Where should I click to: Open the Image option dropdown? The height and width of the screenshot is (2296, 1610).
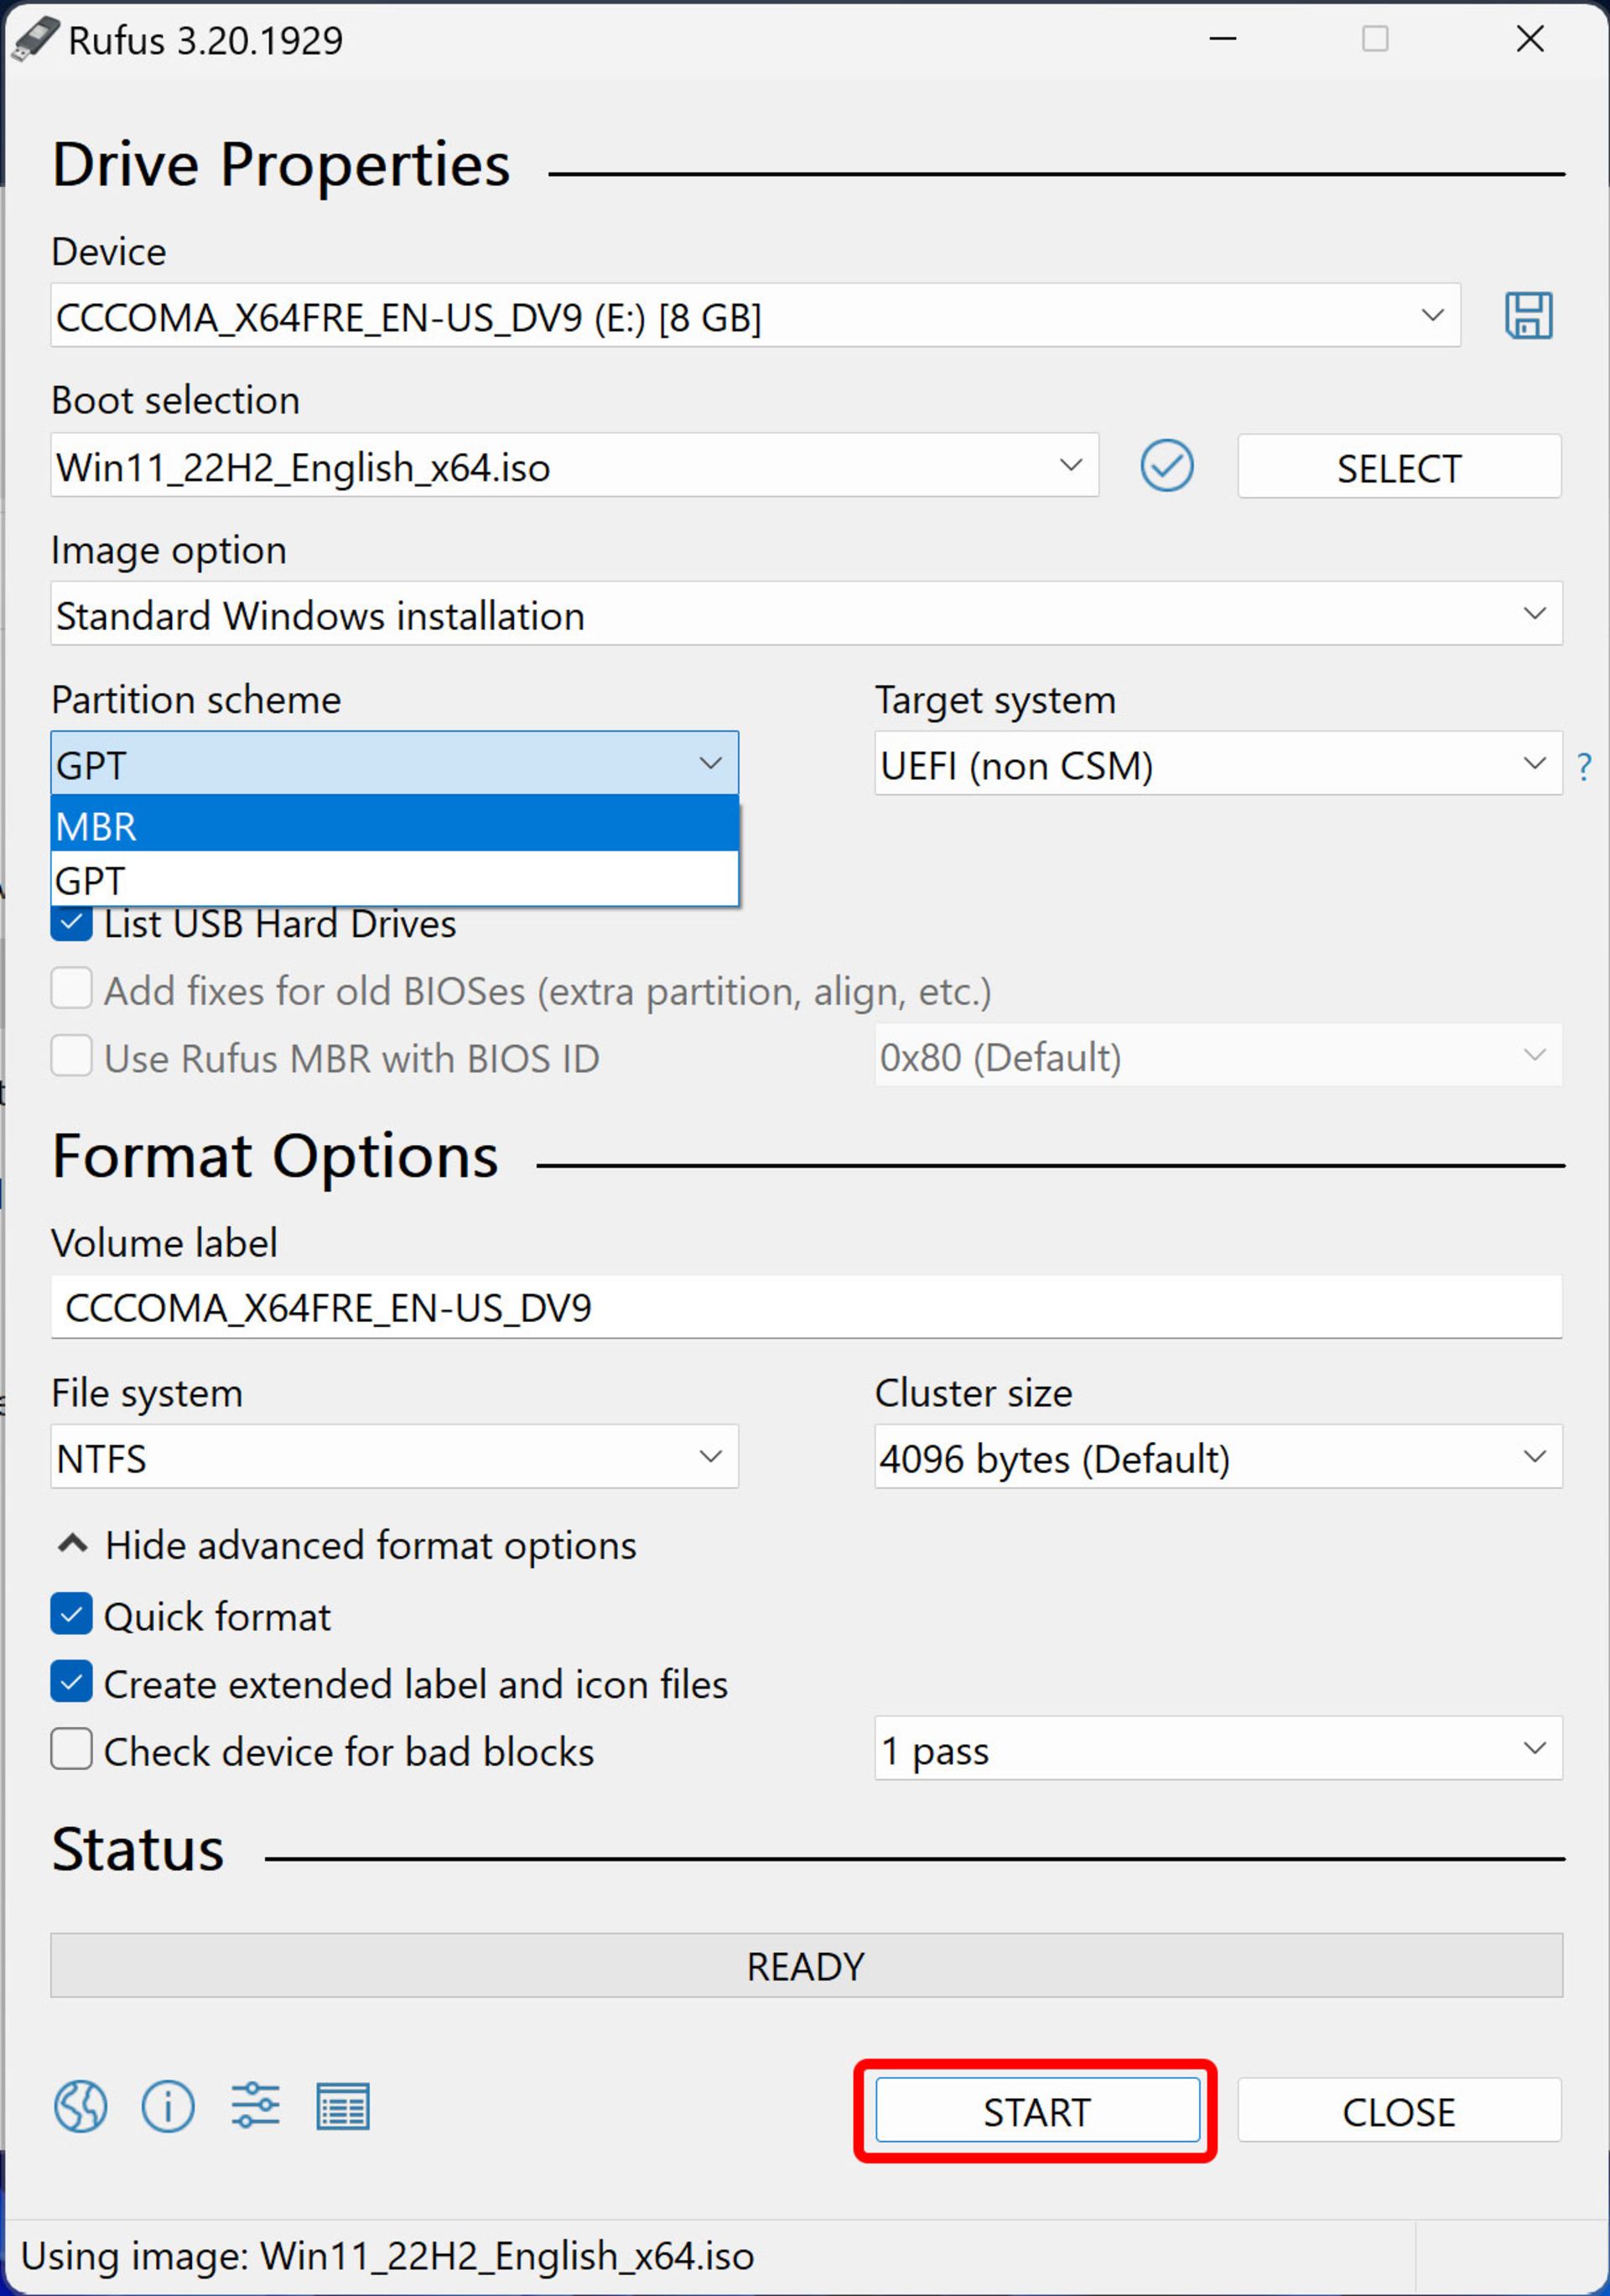(807, 613)
